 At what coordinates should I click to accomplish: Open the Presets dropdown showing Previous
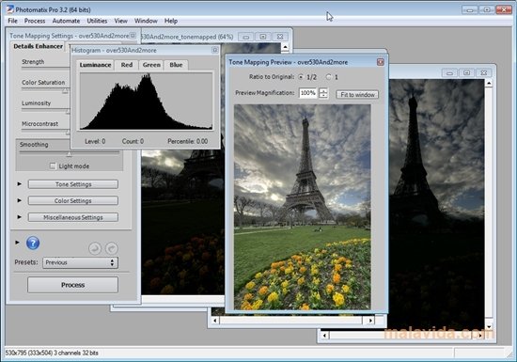coord(80,262)
